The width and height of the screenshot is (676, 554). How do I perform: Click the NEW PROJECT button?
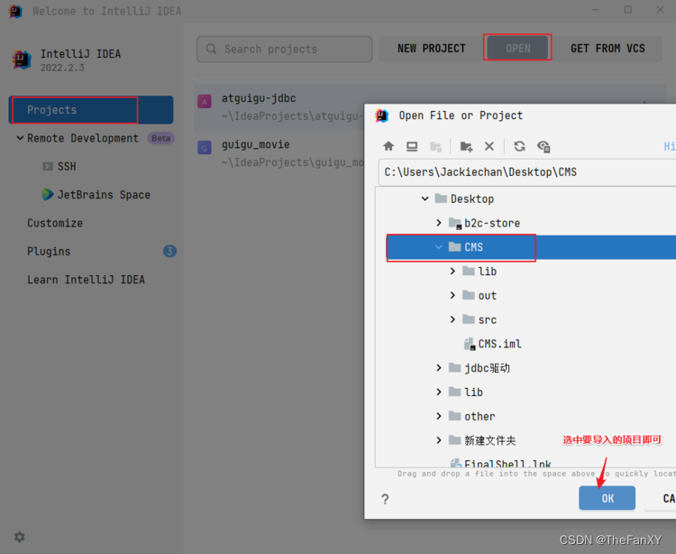[431, 49]
